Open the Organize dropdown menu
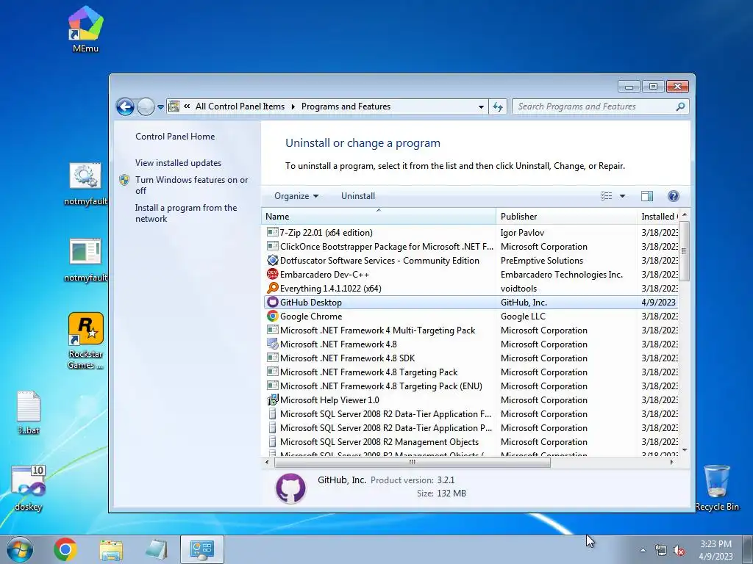The height and width of the screenshot is (564, 753). pos(296,195)
